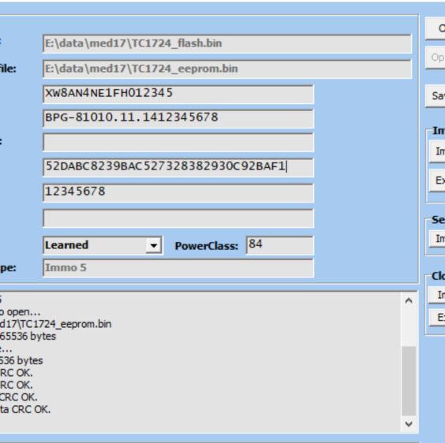Click the partially visible 'Sa' save button

435,96
